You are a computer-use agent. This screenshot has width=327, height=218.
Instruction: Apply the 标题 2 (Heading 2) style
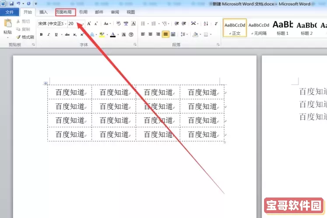click(x=306, y=28)
